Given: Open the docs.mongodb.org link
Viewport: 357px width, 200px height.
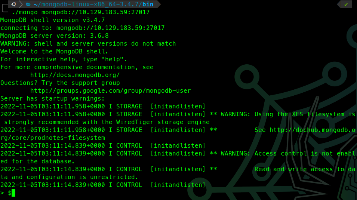Looking at the screenshot, I should tap(75, 75).
